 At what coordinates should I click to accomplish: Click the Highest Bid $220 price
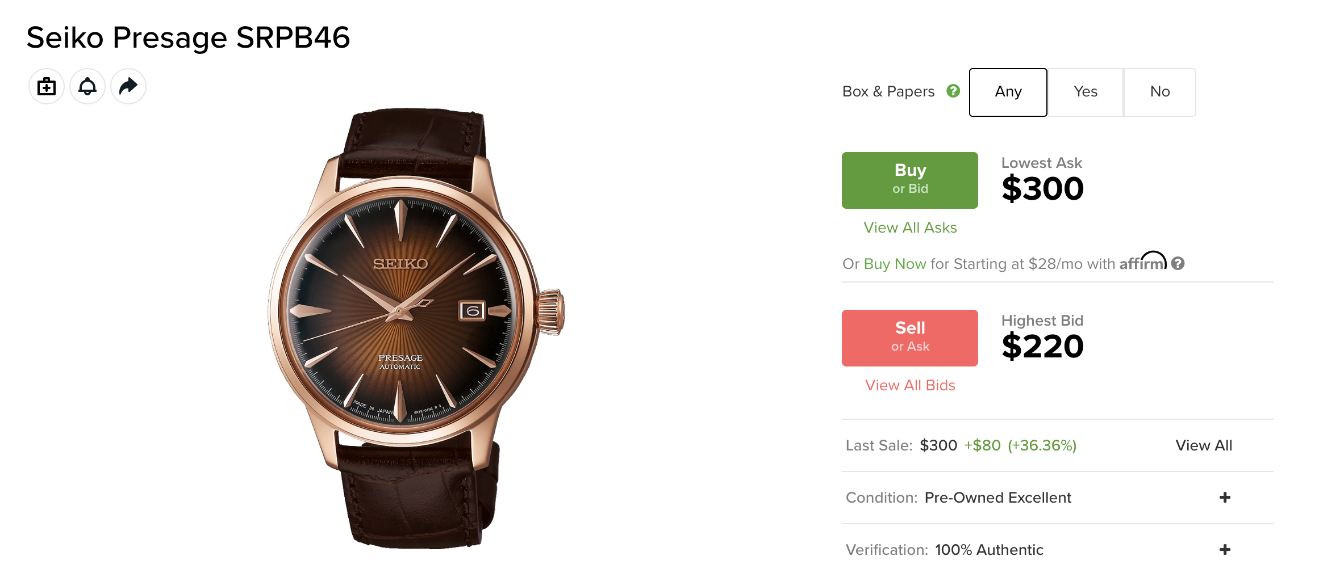[x=1043, y=347]
